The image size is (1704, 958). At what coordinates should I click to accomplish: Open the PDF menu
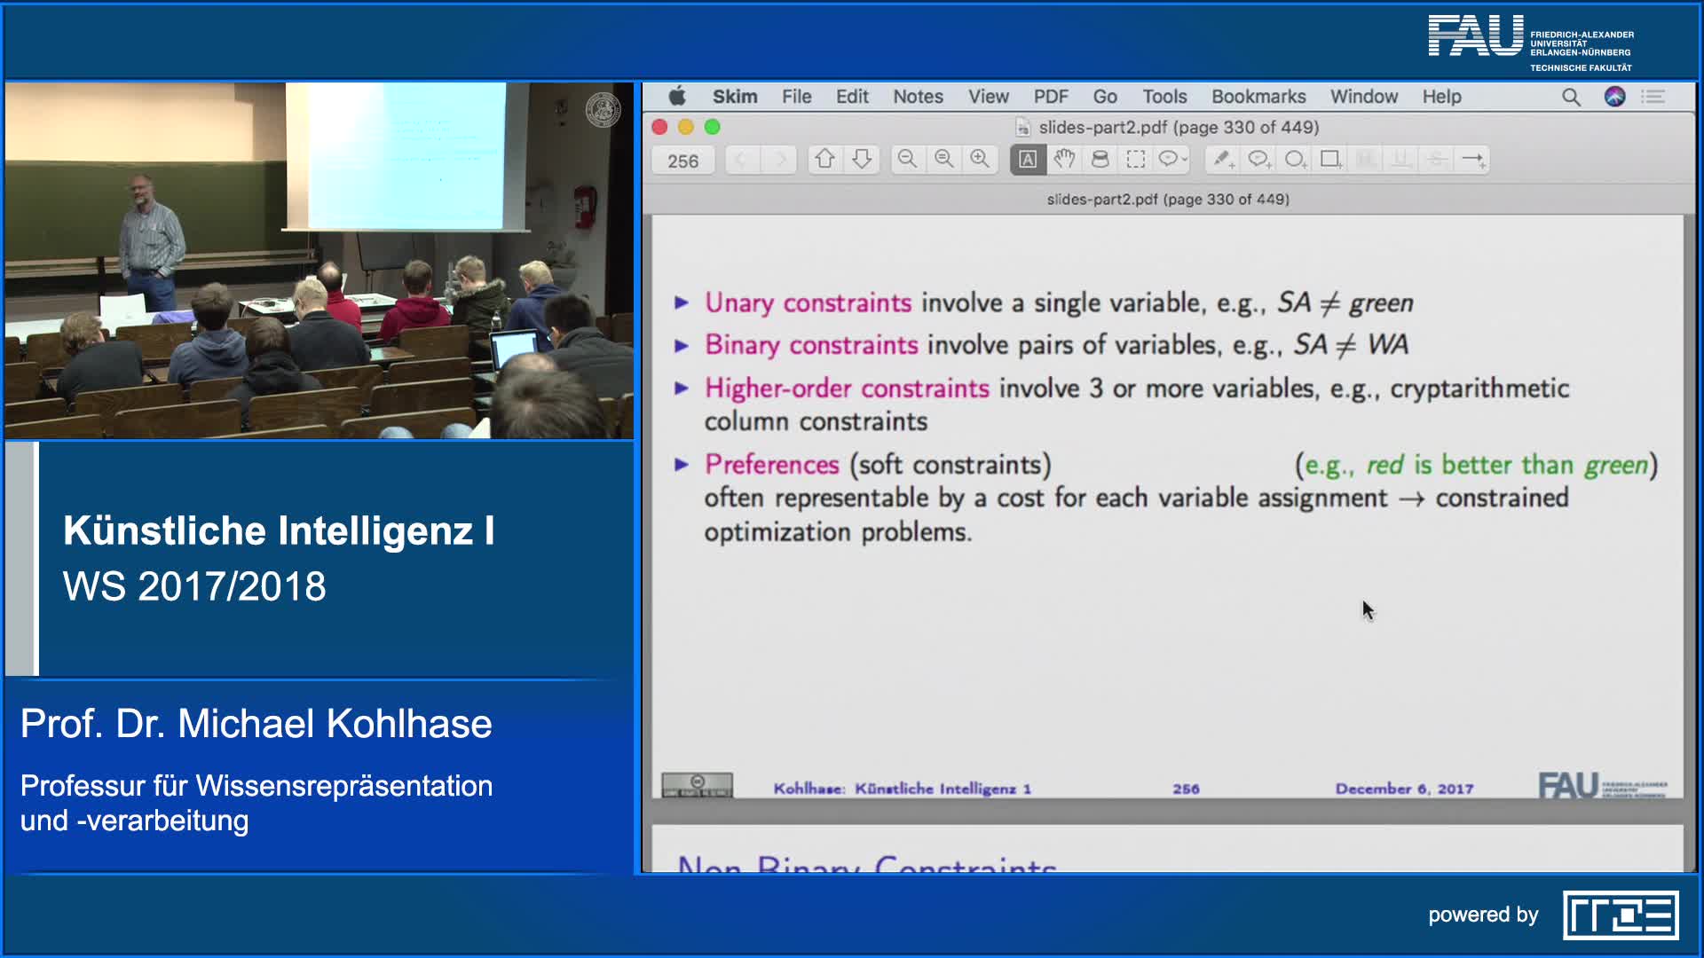[x=1052, y=96]
